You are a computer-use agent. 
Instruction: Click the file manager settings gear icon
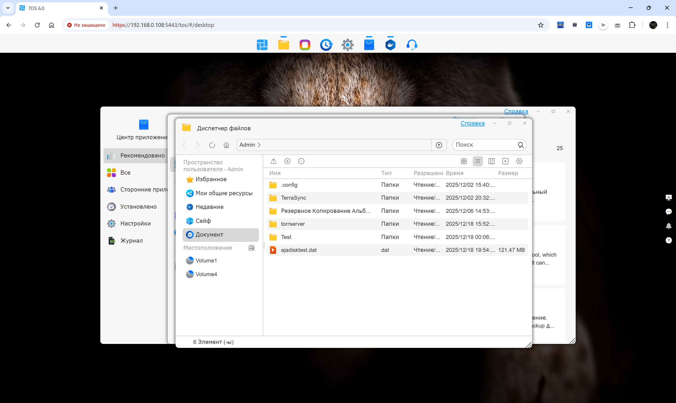coord(519,161)
